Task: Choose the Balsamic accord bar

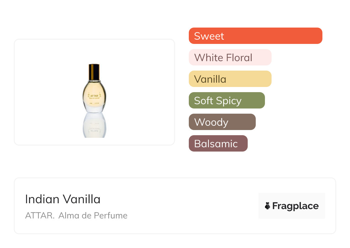Action: 218,144
